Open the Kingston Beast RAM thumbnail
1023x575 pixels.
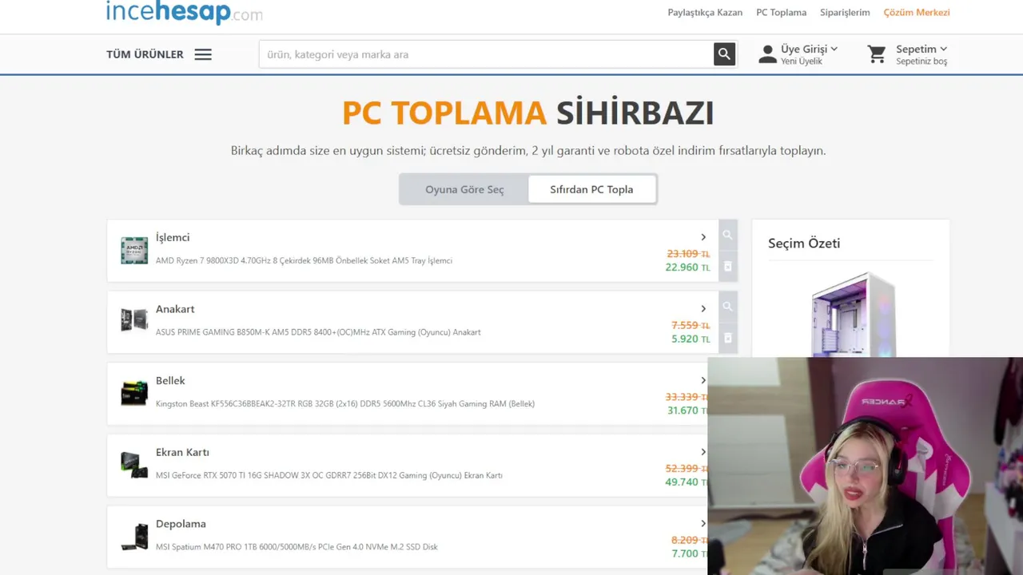coord(134,393)
